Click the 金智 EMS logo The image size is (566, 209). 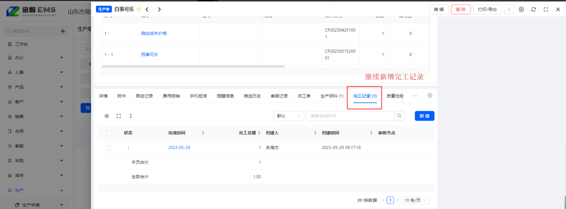(31, 11)
